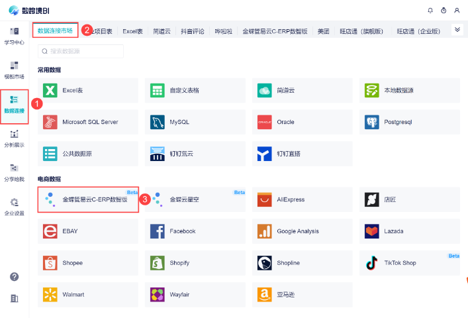Open the 分析展示 sidebar icon

[14, 134]
